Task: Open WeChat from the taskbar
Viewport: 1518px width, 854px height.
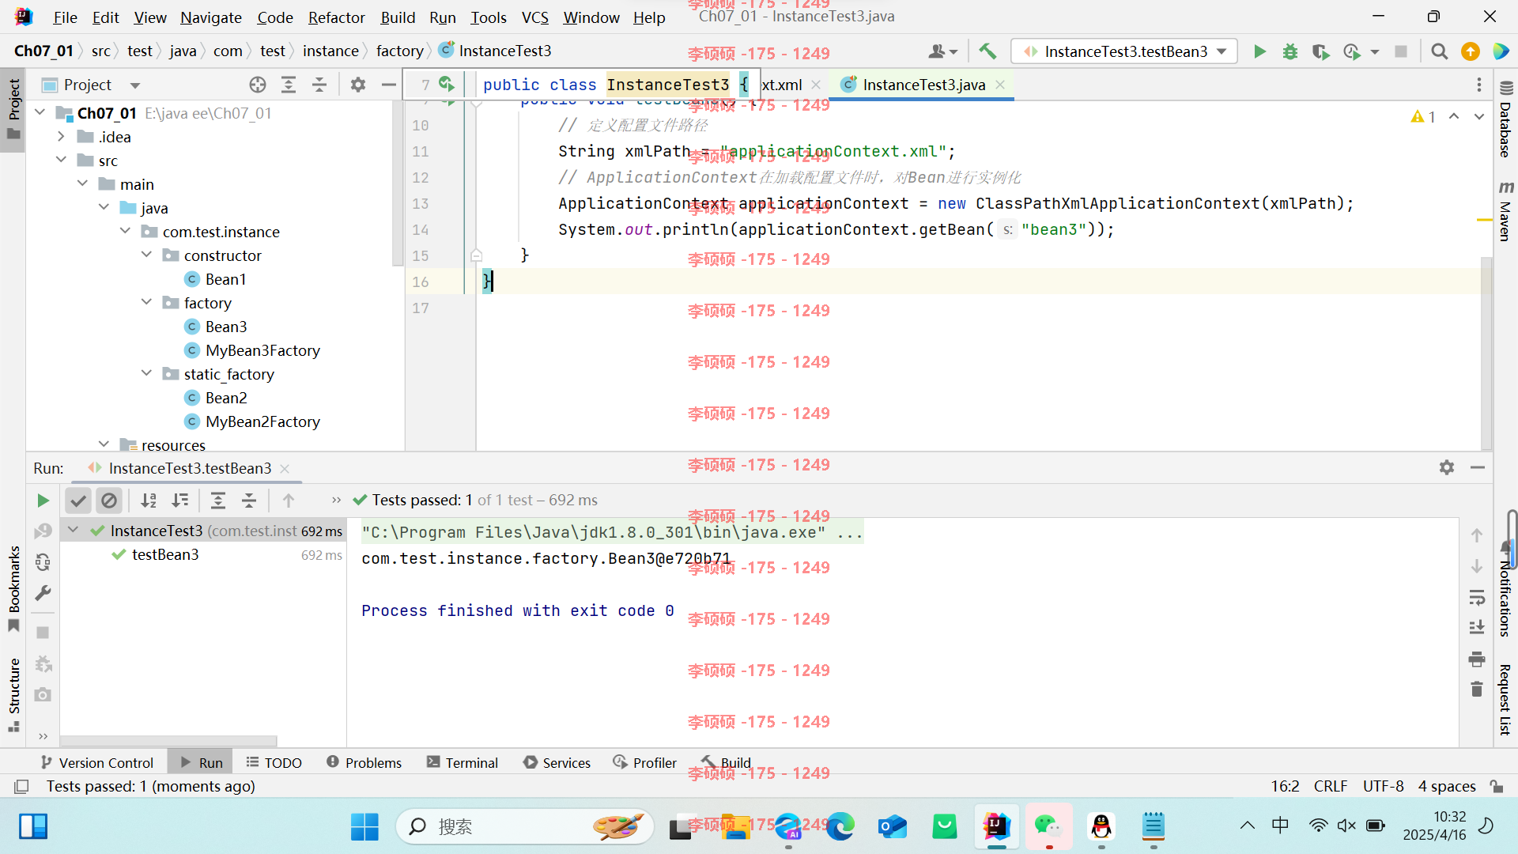Action: coord(1048,826)
